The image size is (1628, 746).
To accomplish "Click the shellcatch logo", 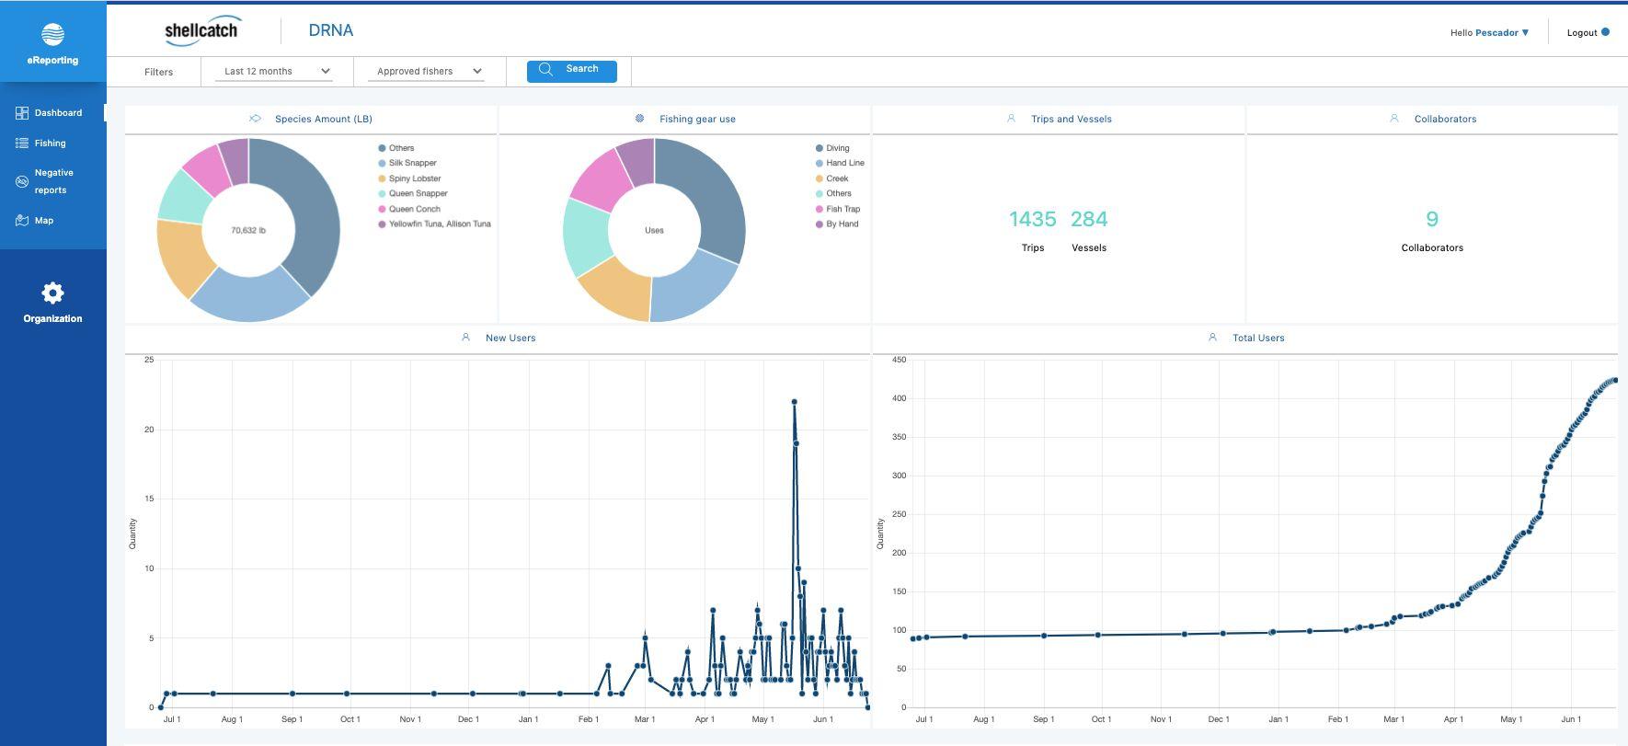I will point(202,30).
